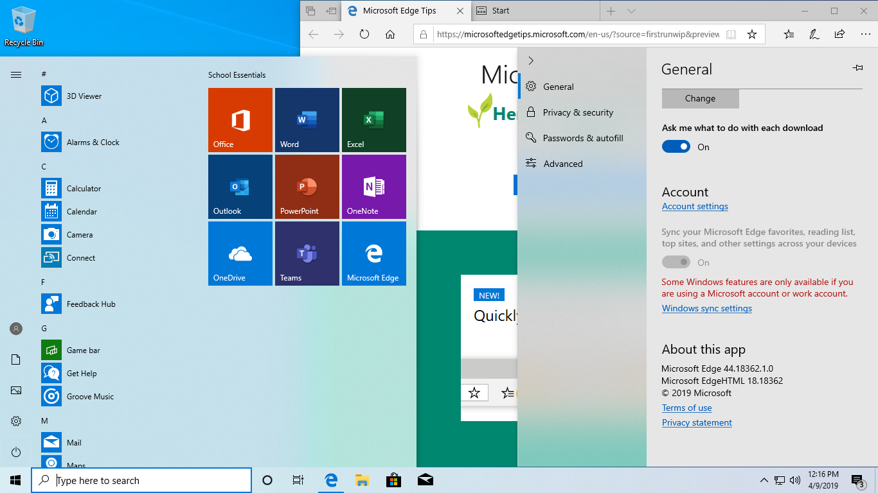This screenshot has width=878, height=493.
Task: Expand the Start menu hamburger navigation
Action: (16, 74)
